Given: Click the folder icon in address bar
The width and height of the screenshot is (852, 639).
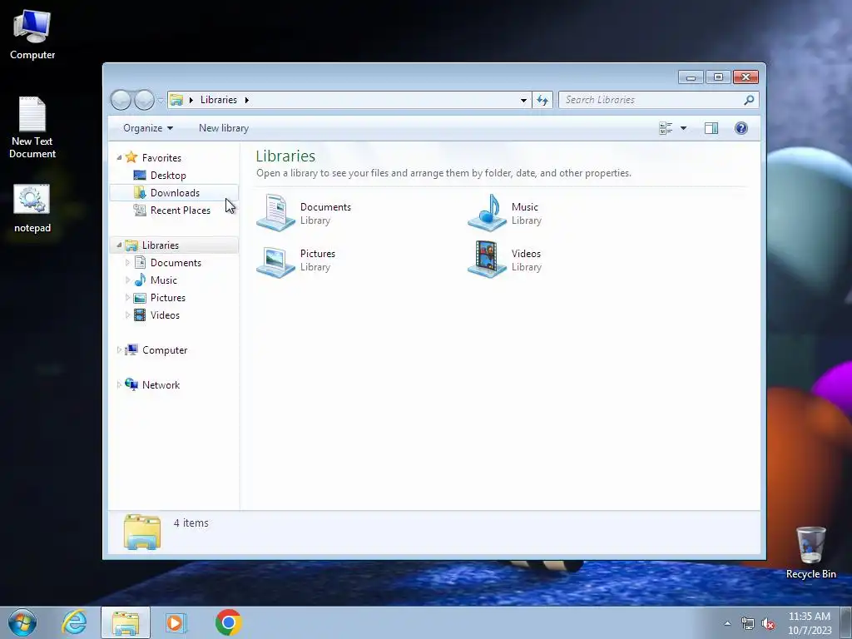Looking at the screenshot, I should 176,100.
